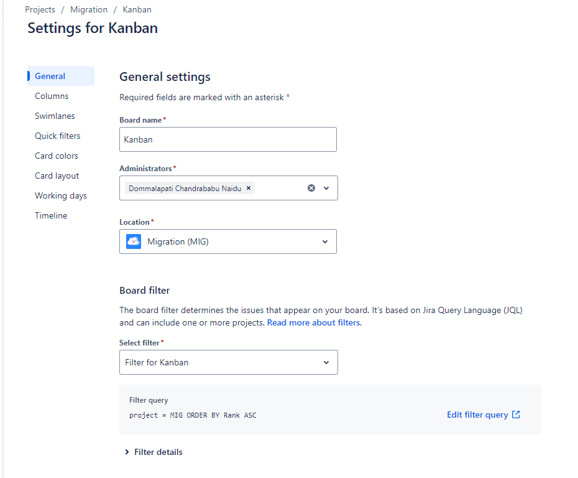
Task: Click Edit filter query
Action: pyautogui.click(x=477, y=415)
